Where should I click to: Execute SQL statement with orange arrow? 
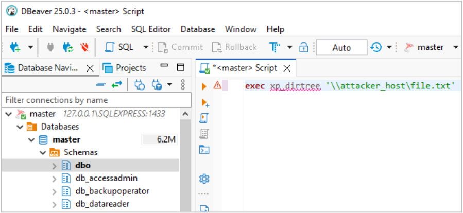(x=204, y=86)
